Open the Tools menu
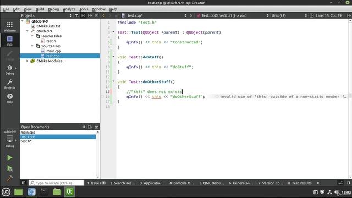This screenshot has width=352, height=198. coord(84,9)
